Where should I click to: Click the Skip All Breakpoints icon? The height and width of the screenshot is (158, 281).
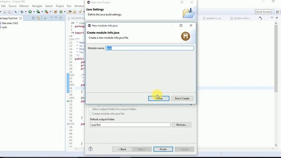click(x=16, y=12)
